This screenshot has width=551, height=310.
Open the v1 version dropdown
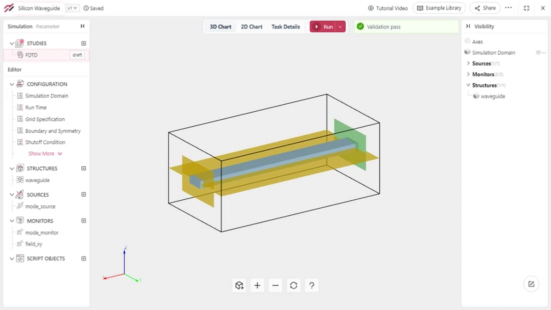(73, 9)
